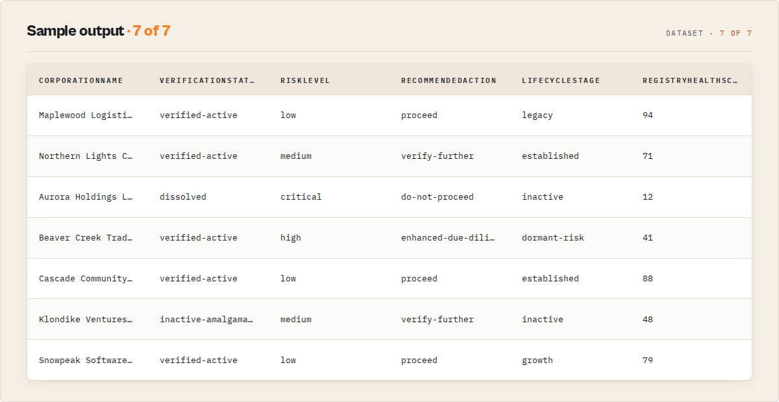Click the RECOMMENDEDACTION column header
Image resolution: width=779 pixels, height=402 pixels.
coord(449,80)
